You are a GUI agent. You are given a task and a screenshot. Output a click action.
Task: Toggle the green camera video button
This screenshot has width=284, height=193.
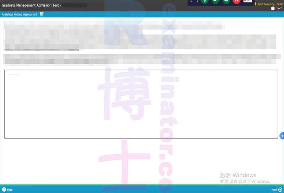click(215, 1)
